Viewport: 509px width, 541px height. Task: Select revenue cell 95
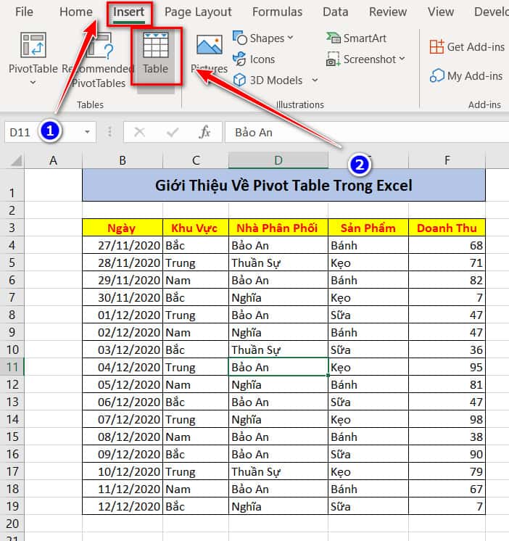pyautogui.click(x=447, y=367)
